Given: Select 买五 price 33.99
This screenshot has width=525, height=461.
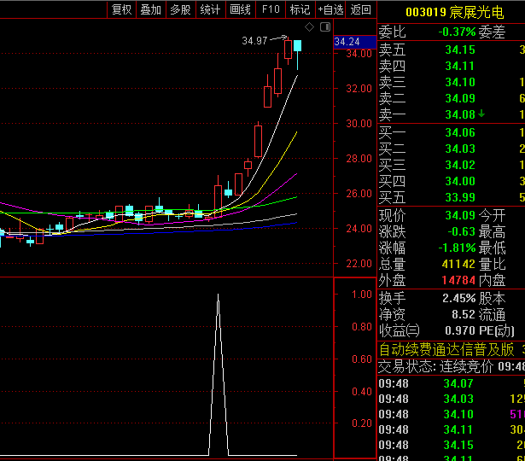Looking at the screenshot, I should [460, 197].
